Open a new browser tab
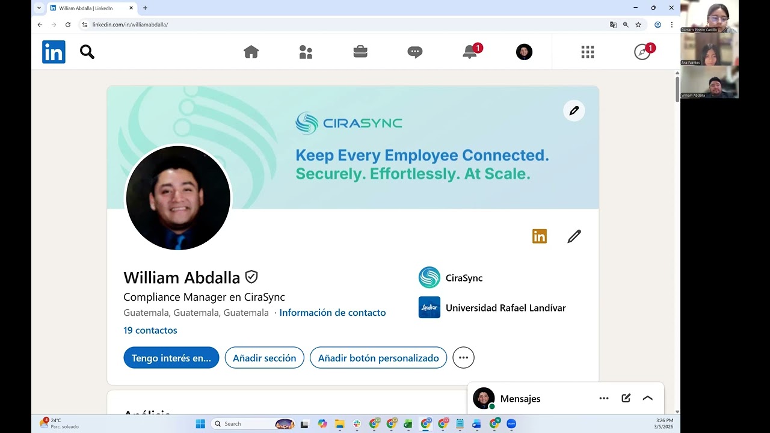 [x=145, y=8]
